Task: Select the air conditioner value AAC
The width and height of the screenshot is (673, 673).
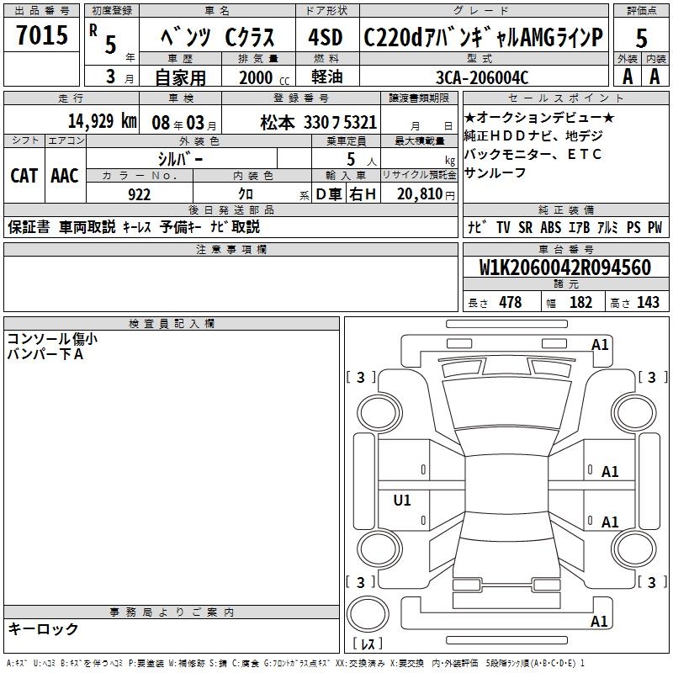Action: [65, 176]
